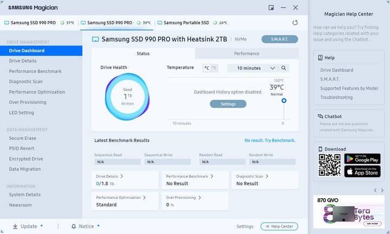The image size is (390, 234).
Task: Click No result. Try Benchmark link
Action: click(270, 141)
